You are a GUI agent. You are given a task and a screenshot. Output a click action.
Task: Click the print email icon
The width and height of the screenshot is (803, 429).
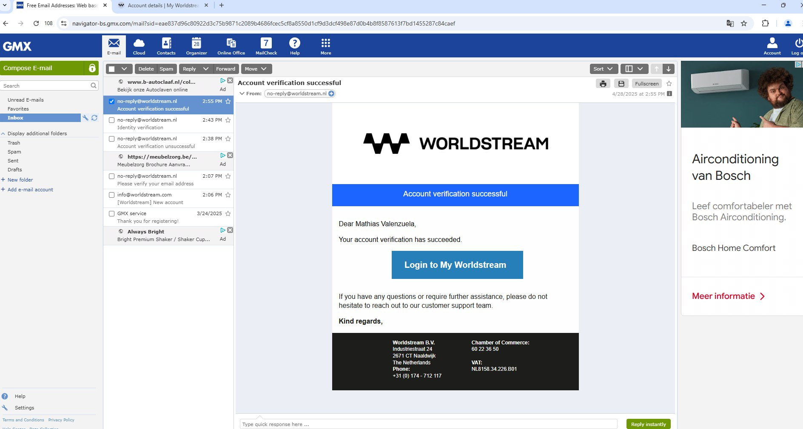coord(603,84)
